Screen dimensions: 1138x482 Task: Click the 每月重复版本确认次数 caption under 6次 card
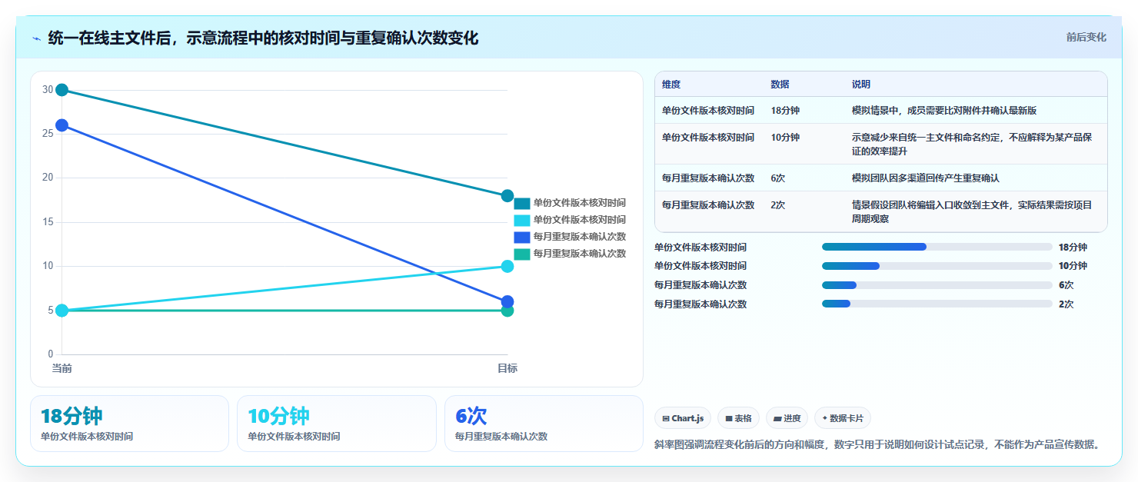[x=501, y=437]
